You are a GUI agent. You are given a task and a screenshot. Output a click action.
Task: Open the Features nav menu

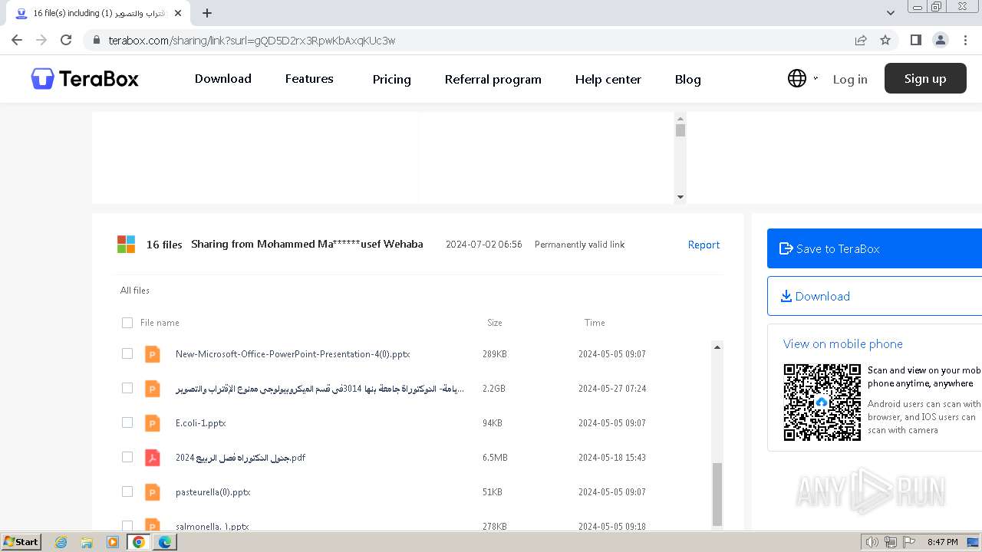309,78
